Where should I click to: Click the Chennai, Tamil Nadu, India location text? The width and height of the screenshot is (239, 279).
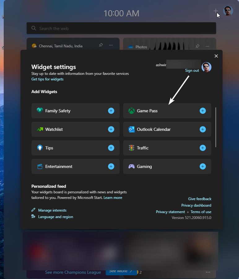[x=61, y=46]
